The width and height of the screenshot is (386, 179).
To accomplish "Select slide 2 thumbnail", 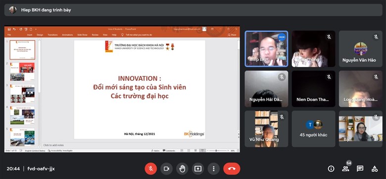I will pos(22,71).
